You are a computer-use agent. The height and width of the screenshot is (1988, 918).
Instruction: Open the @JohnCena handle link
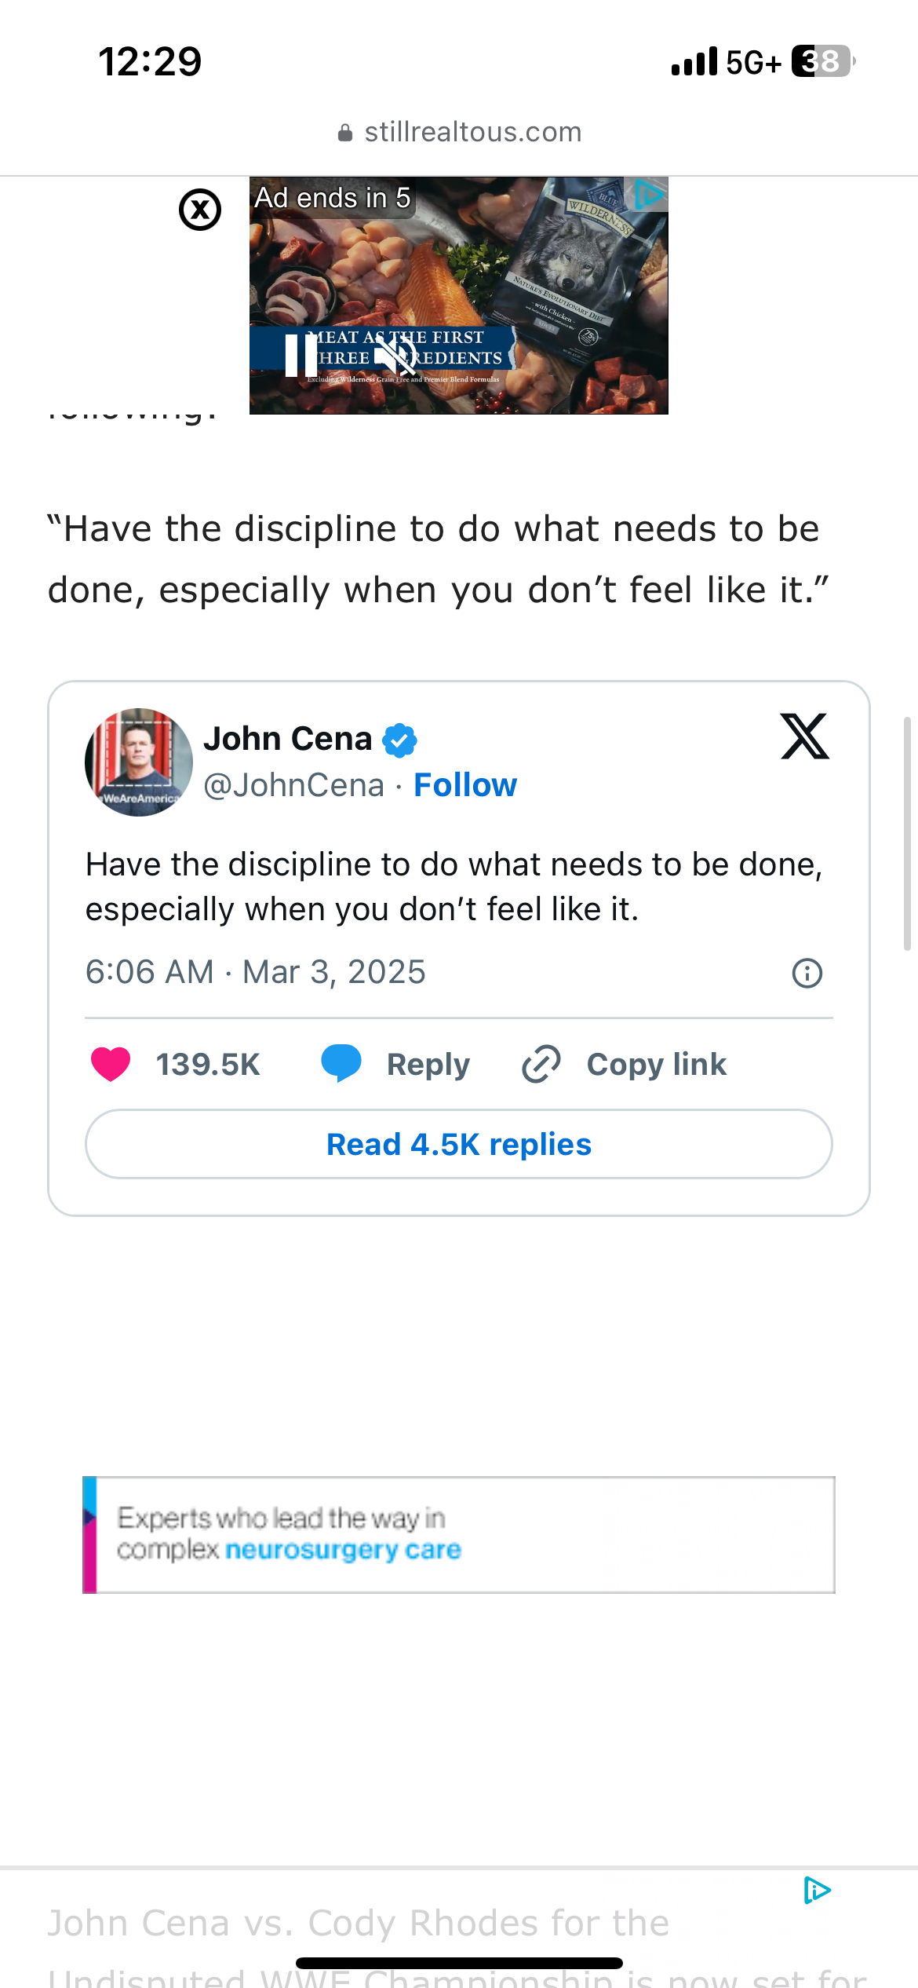294,785
